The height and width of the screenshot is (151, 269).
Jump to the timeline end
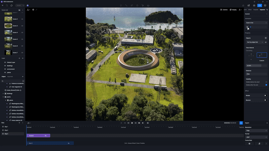click(143, 123)
